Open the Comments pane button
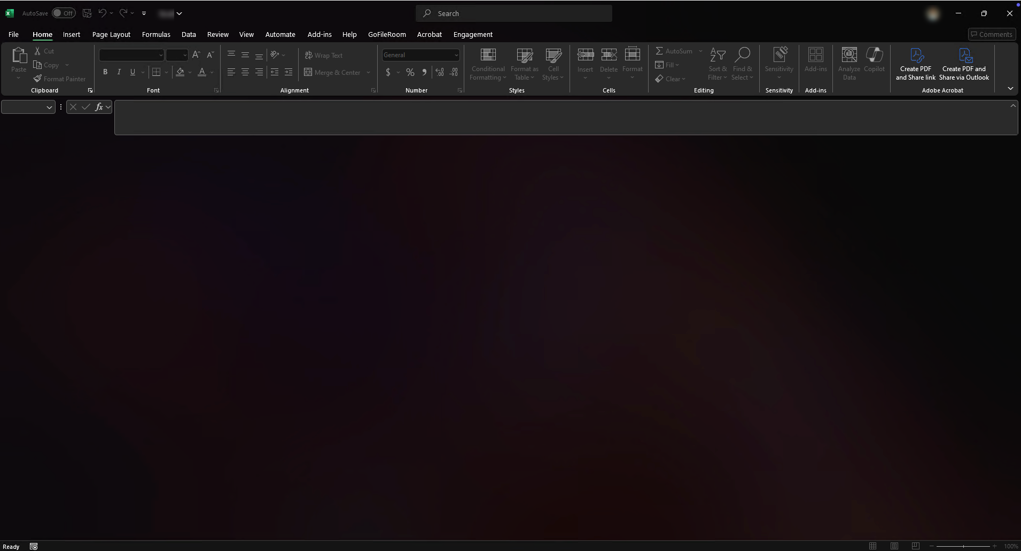The image size is (1021, 551). pyautogui.click(x=991, y=34)
